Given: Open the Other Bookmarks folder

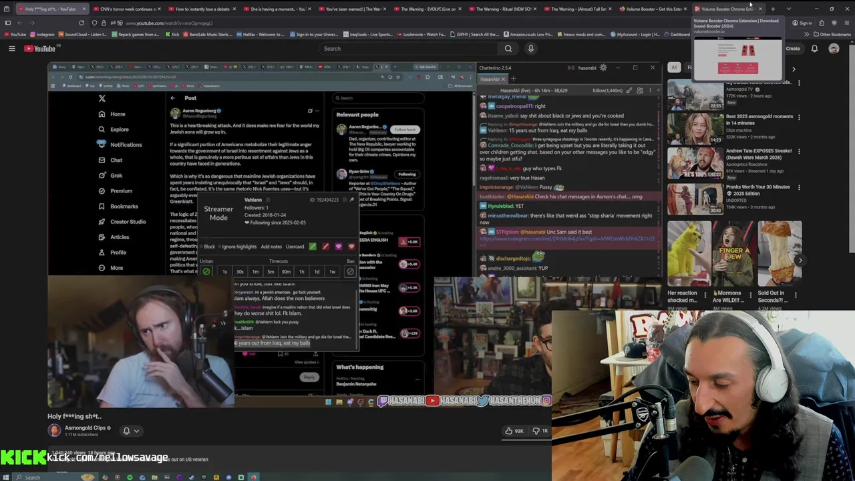Looking at the screenshot, I should coord(832,34).
